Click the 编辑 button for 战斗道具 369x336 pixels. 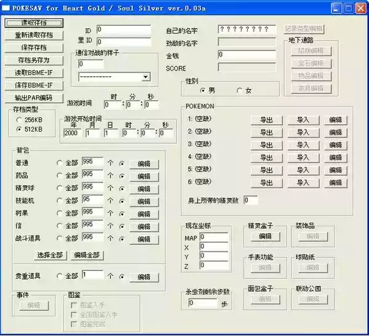click(144, 240)
